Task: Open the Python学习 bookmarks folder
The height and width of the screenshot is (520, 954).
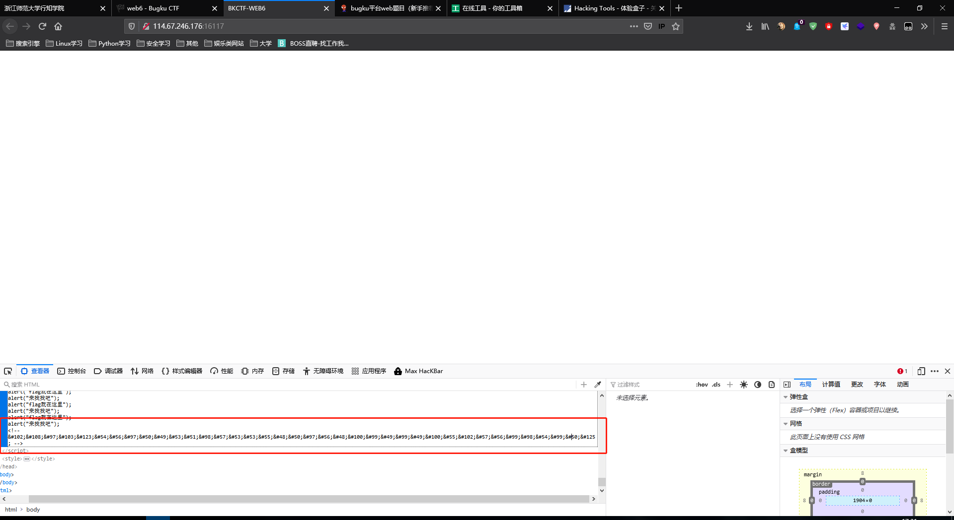Action: click(x=109, y=44)
